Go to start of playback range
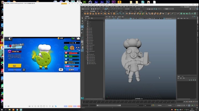Screen dimensions: 199x111 (184, 102)
